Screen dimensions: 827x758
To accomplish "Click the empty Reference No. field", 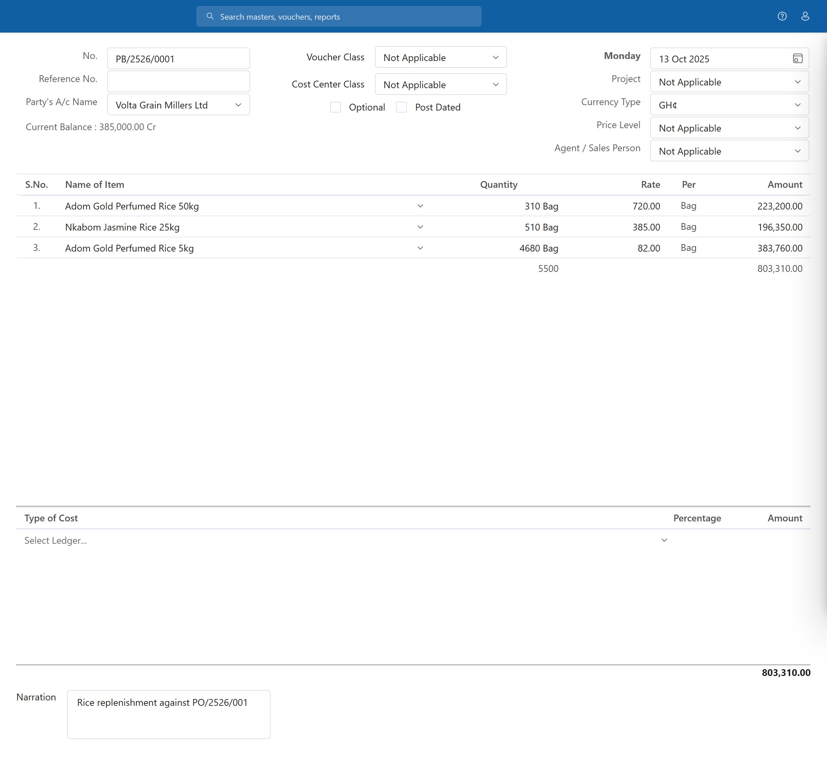I will [178, 82].
